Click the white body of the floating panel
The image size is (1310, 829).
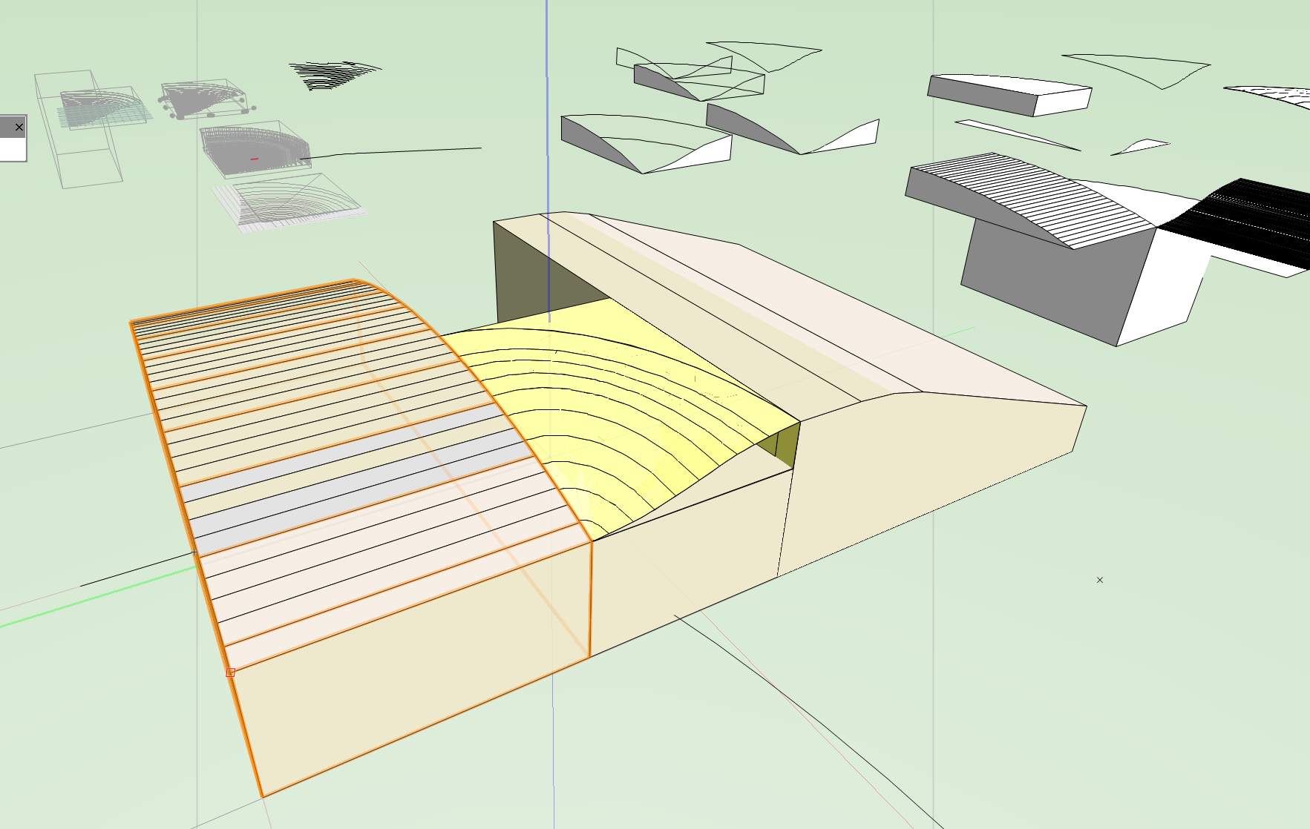(x=13, y=149)
